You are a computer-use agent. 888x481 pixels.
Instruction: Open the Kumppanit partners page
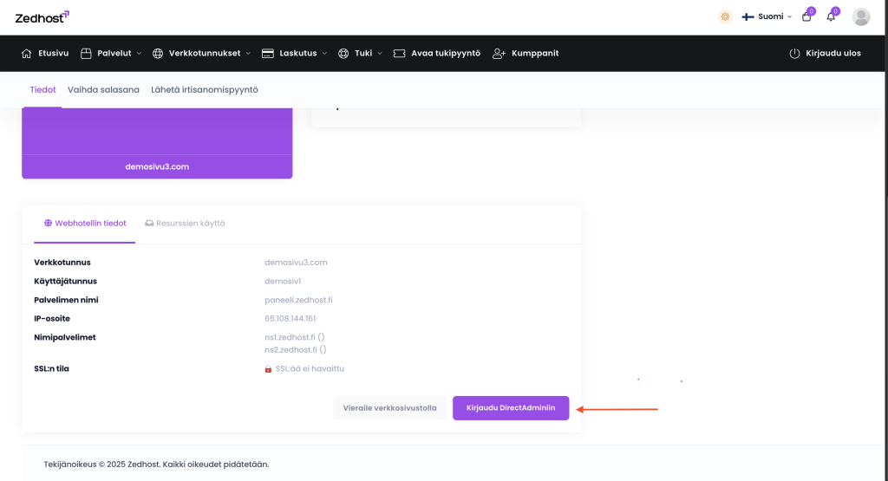click(526, 53)
